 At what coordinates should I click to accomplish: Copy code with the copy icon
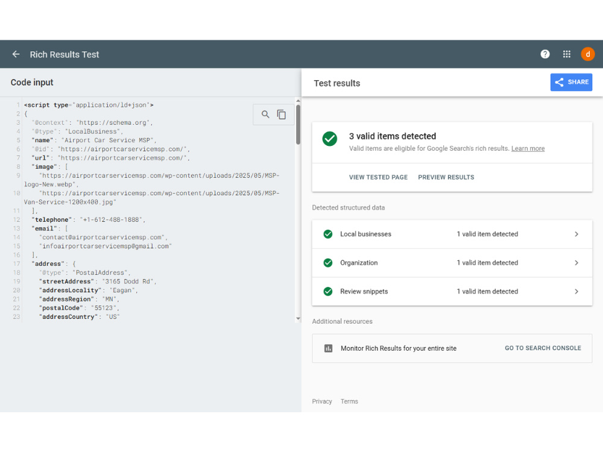pos(282,114)
